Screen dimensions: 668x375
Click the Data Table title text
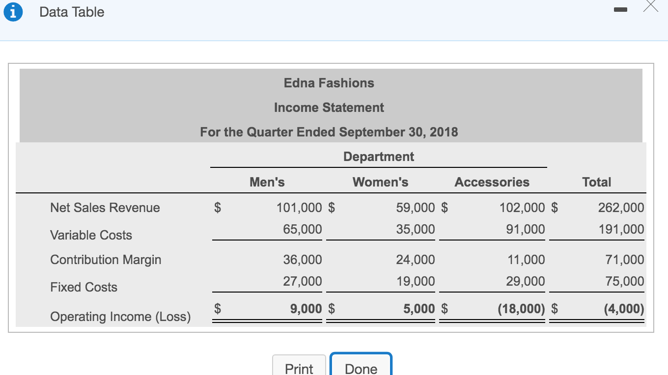[72, 12]
